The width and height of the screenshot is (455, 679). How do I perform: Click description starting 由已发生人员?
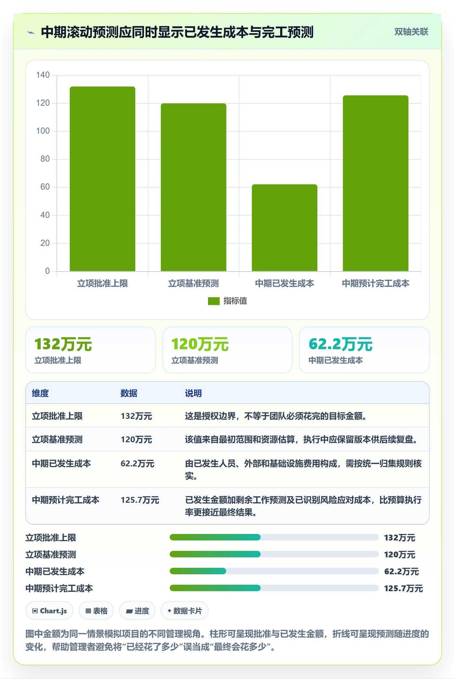coord(303,470)
